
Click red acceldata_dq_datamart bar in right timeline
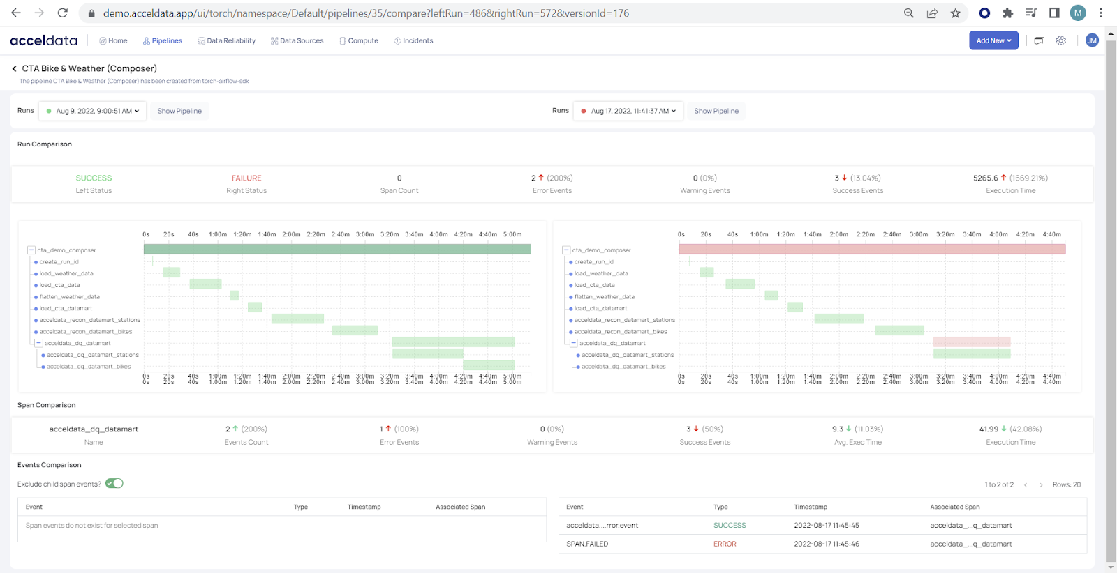coord(972,342)
